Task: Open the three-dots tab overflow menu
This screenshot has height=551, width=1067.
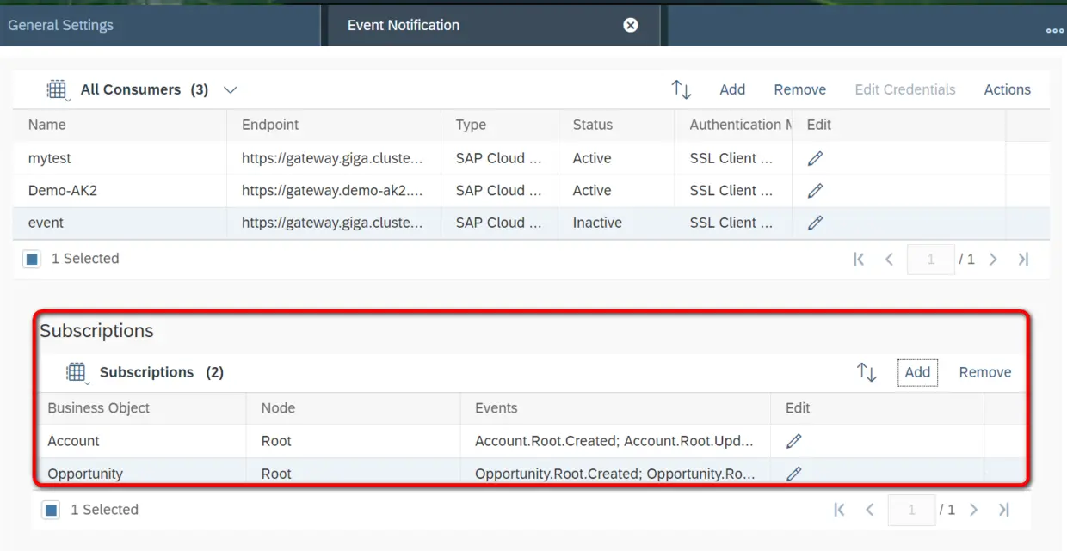Action: pyautogui.click(x=1054, y=30)
